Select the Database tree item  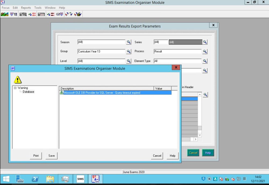[29, 92]
